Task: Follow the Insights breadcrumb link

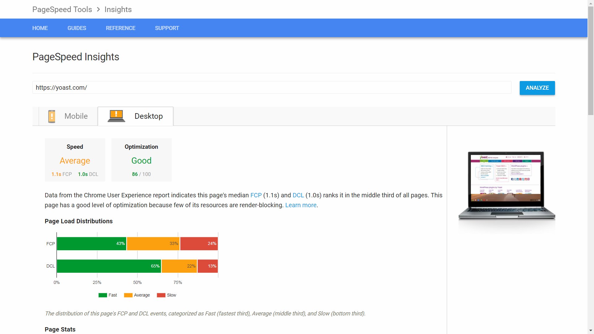Action: click(118, 9)
